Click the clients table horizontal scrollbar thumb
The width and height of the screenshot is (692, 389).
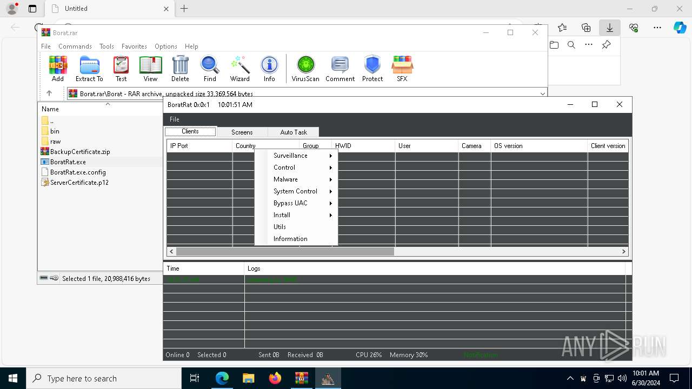(x=285, y=252)
